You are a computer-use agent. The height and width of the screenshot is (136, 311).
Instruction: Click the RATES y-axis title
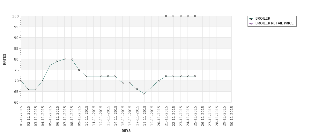(4, 59)
